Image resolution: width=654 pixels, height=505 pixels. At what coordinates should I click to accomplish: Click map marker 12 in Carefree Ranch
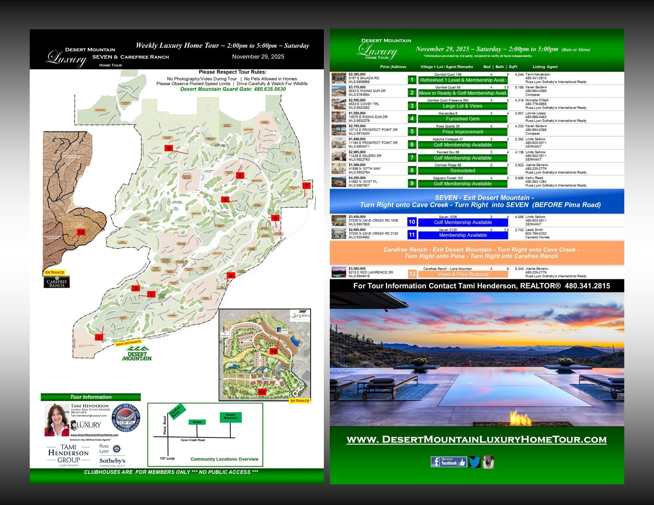(x=81, y=232)
